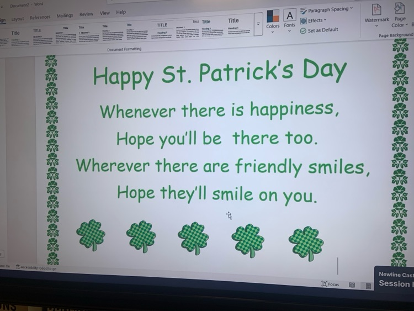Apply the thin all-caps 'TITLE' style set
Viewport: 414px width, 311px height.
(x=42, y=38)
